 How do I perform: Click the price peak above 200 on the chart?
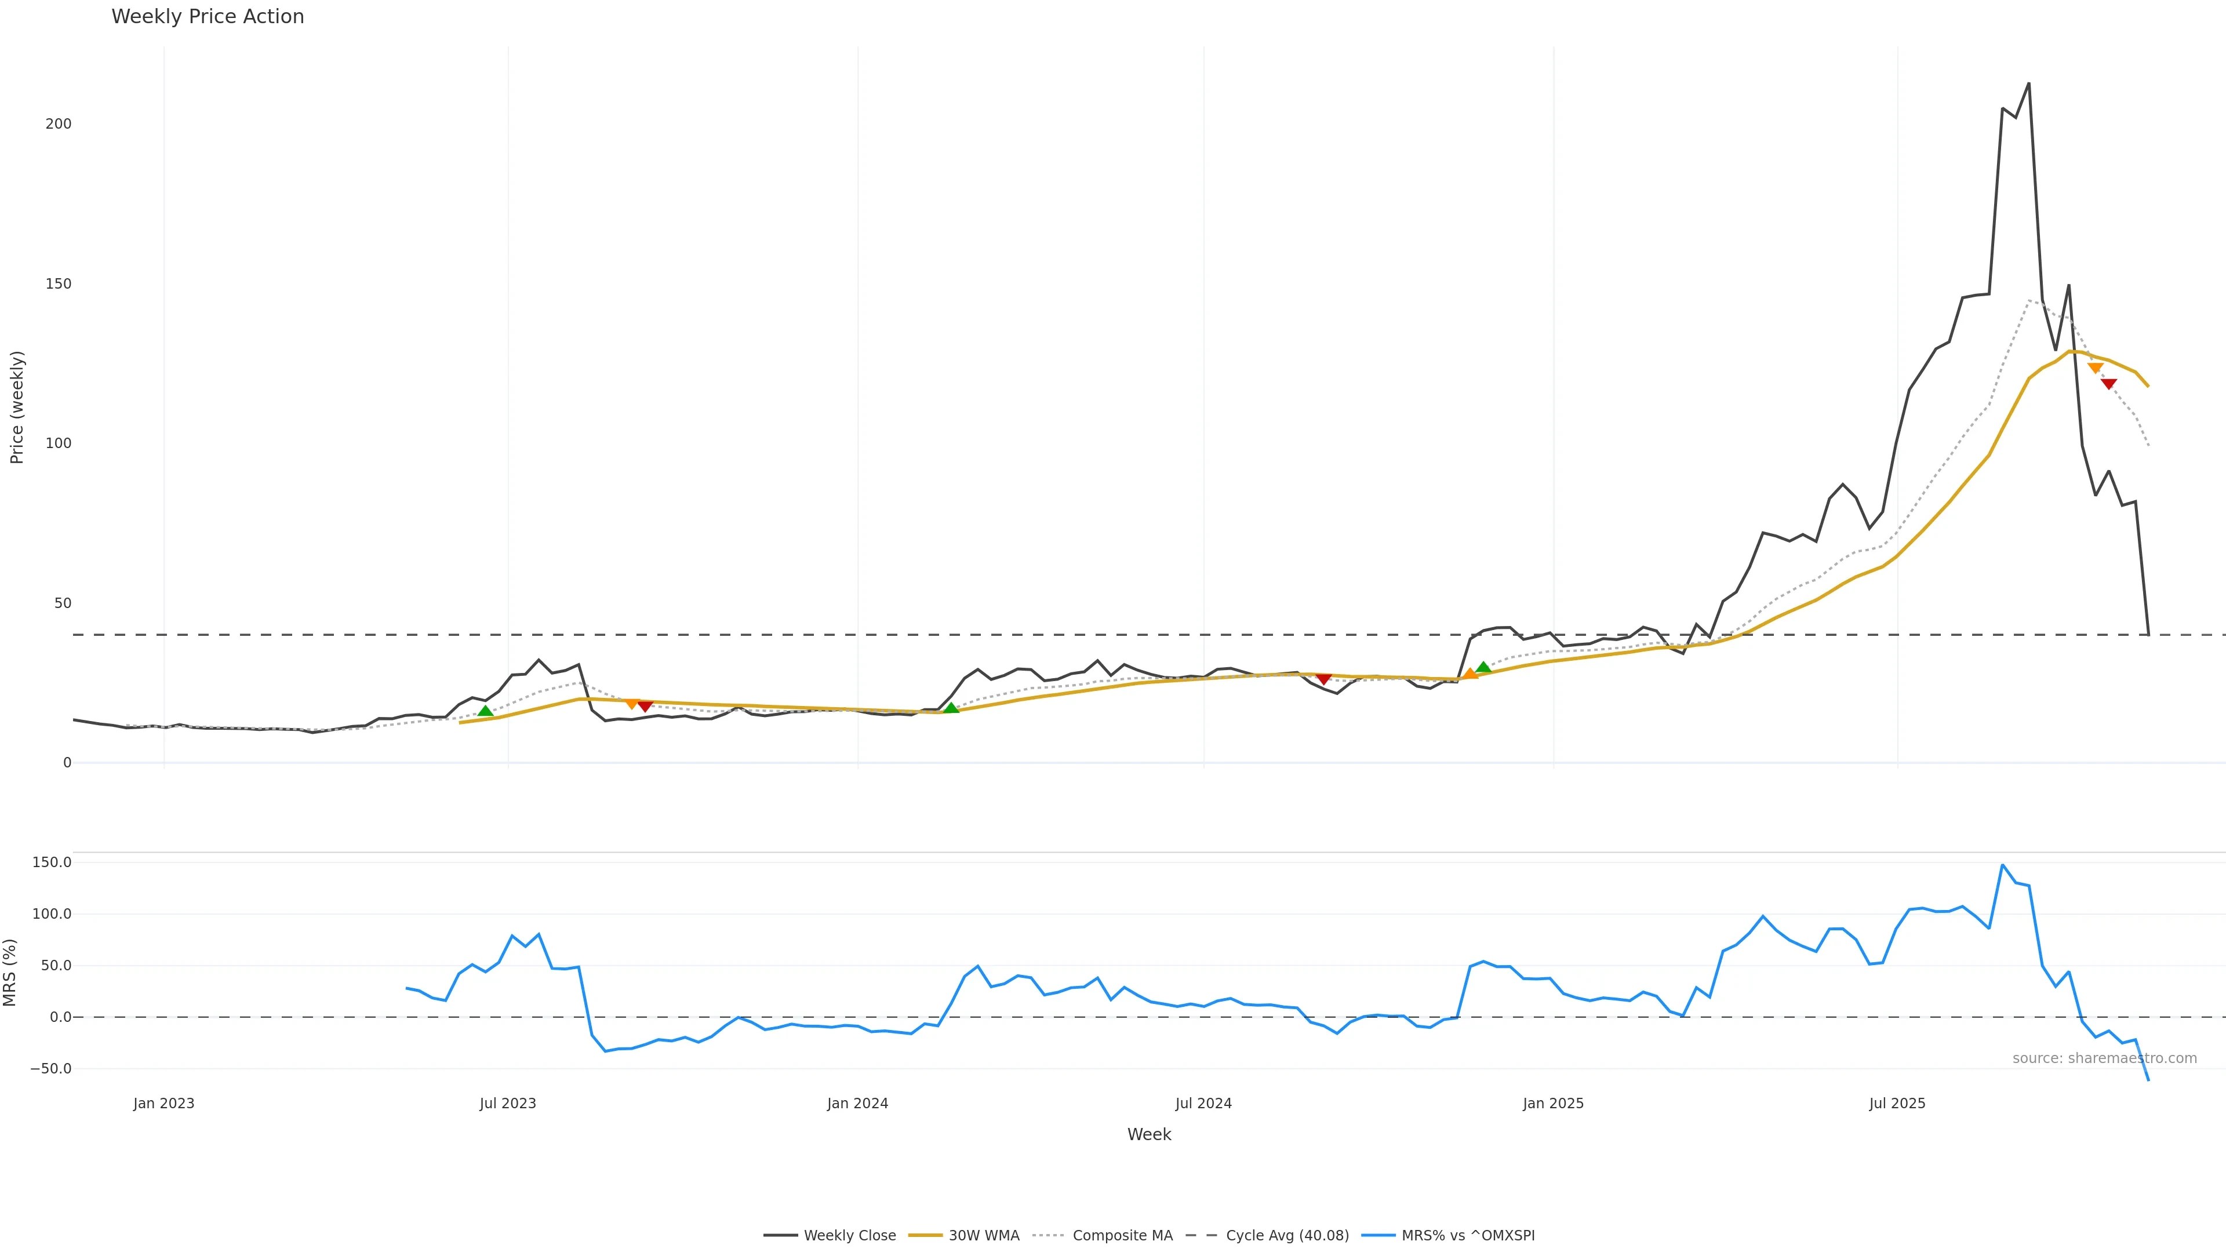coord(2029,84)
